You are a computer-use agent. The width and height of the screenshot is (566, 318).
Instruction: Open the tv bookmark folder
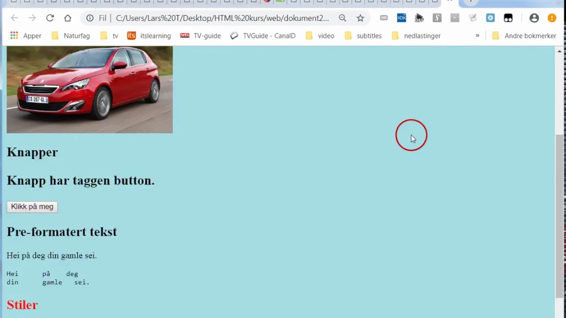(109, 36)
